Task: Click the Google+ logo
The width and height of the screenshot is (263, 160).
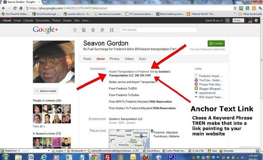Action: [45, 30]
